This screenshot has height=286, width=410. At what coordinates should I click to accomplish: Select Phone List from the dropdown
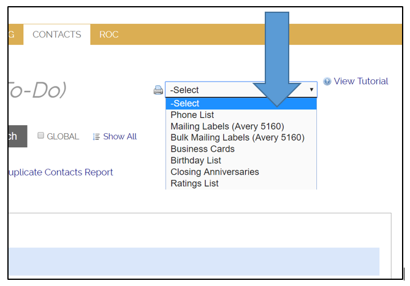192,115
